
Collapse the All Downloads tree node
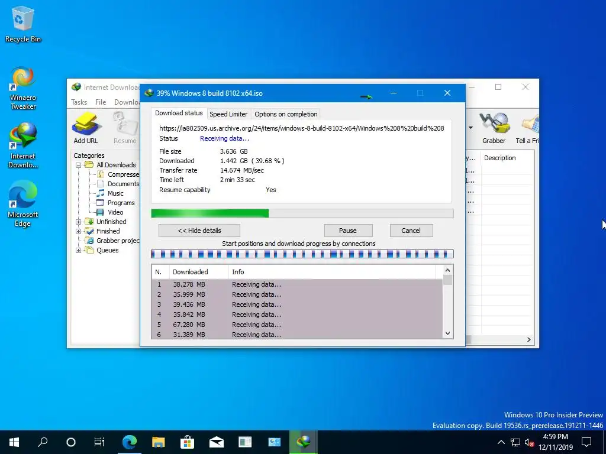pyautogui.click(x=79, y=165)
